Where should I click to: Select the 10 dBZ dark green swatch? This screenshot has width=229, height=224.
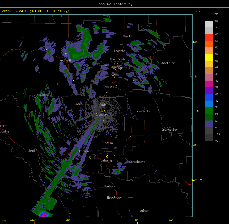(x=209, y=117)
